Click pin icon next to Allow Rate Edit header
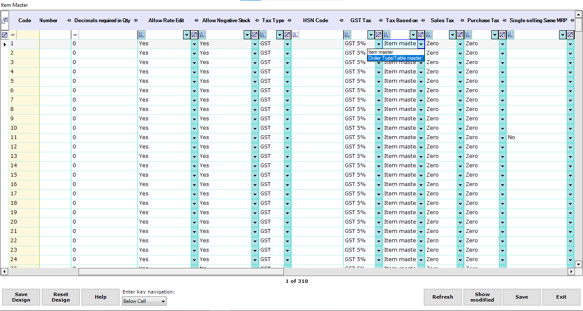 [x=196, y=20]
